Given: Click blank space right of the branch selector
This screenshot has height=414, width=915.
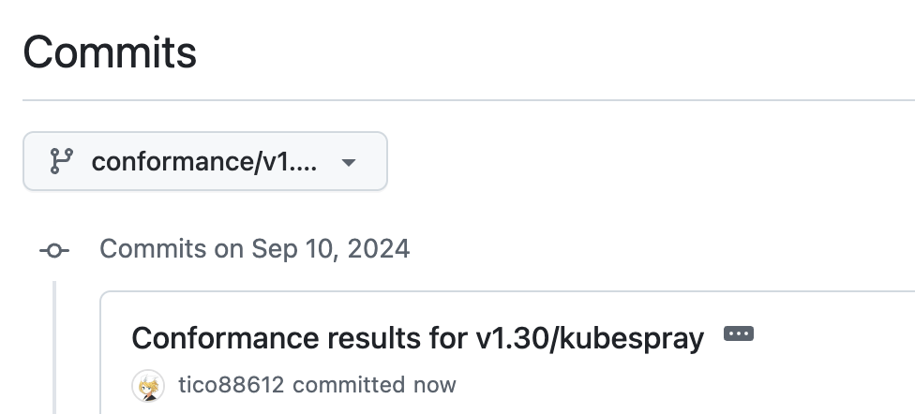Looking at the screenshot, I should point(647,162).
